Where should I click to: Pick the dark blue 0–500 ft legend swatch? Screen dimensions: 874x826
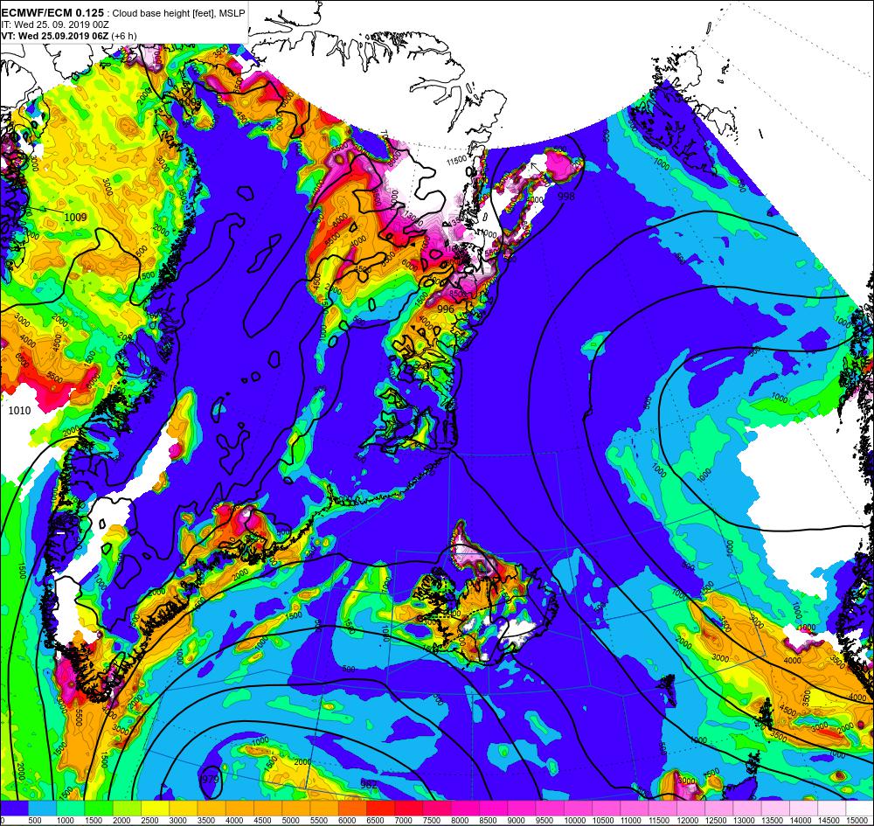pyautogui.click(x=15, y=809)
